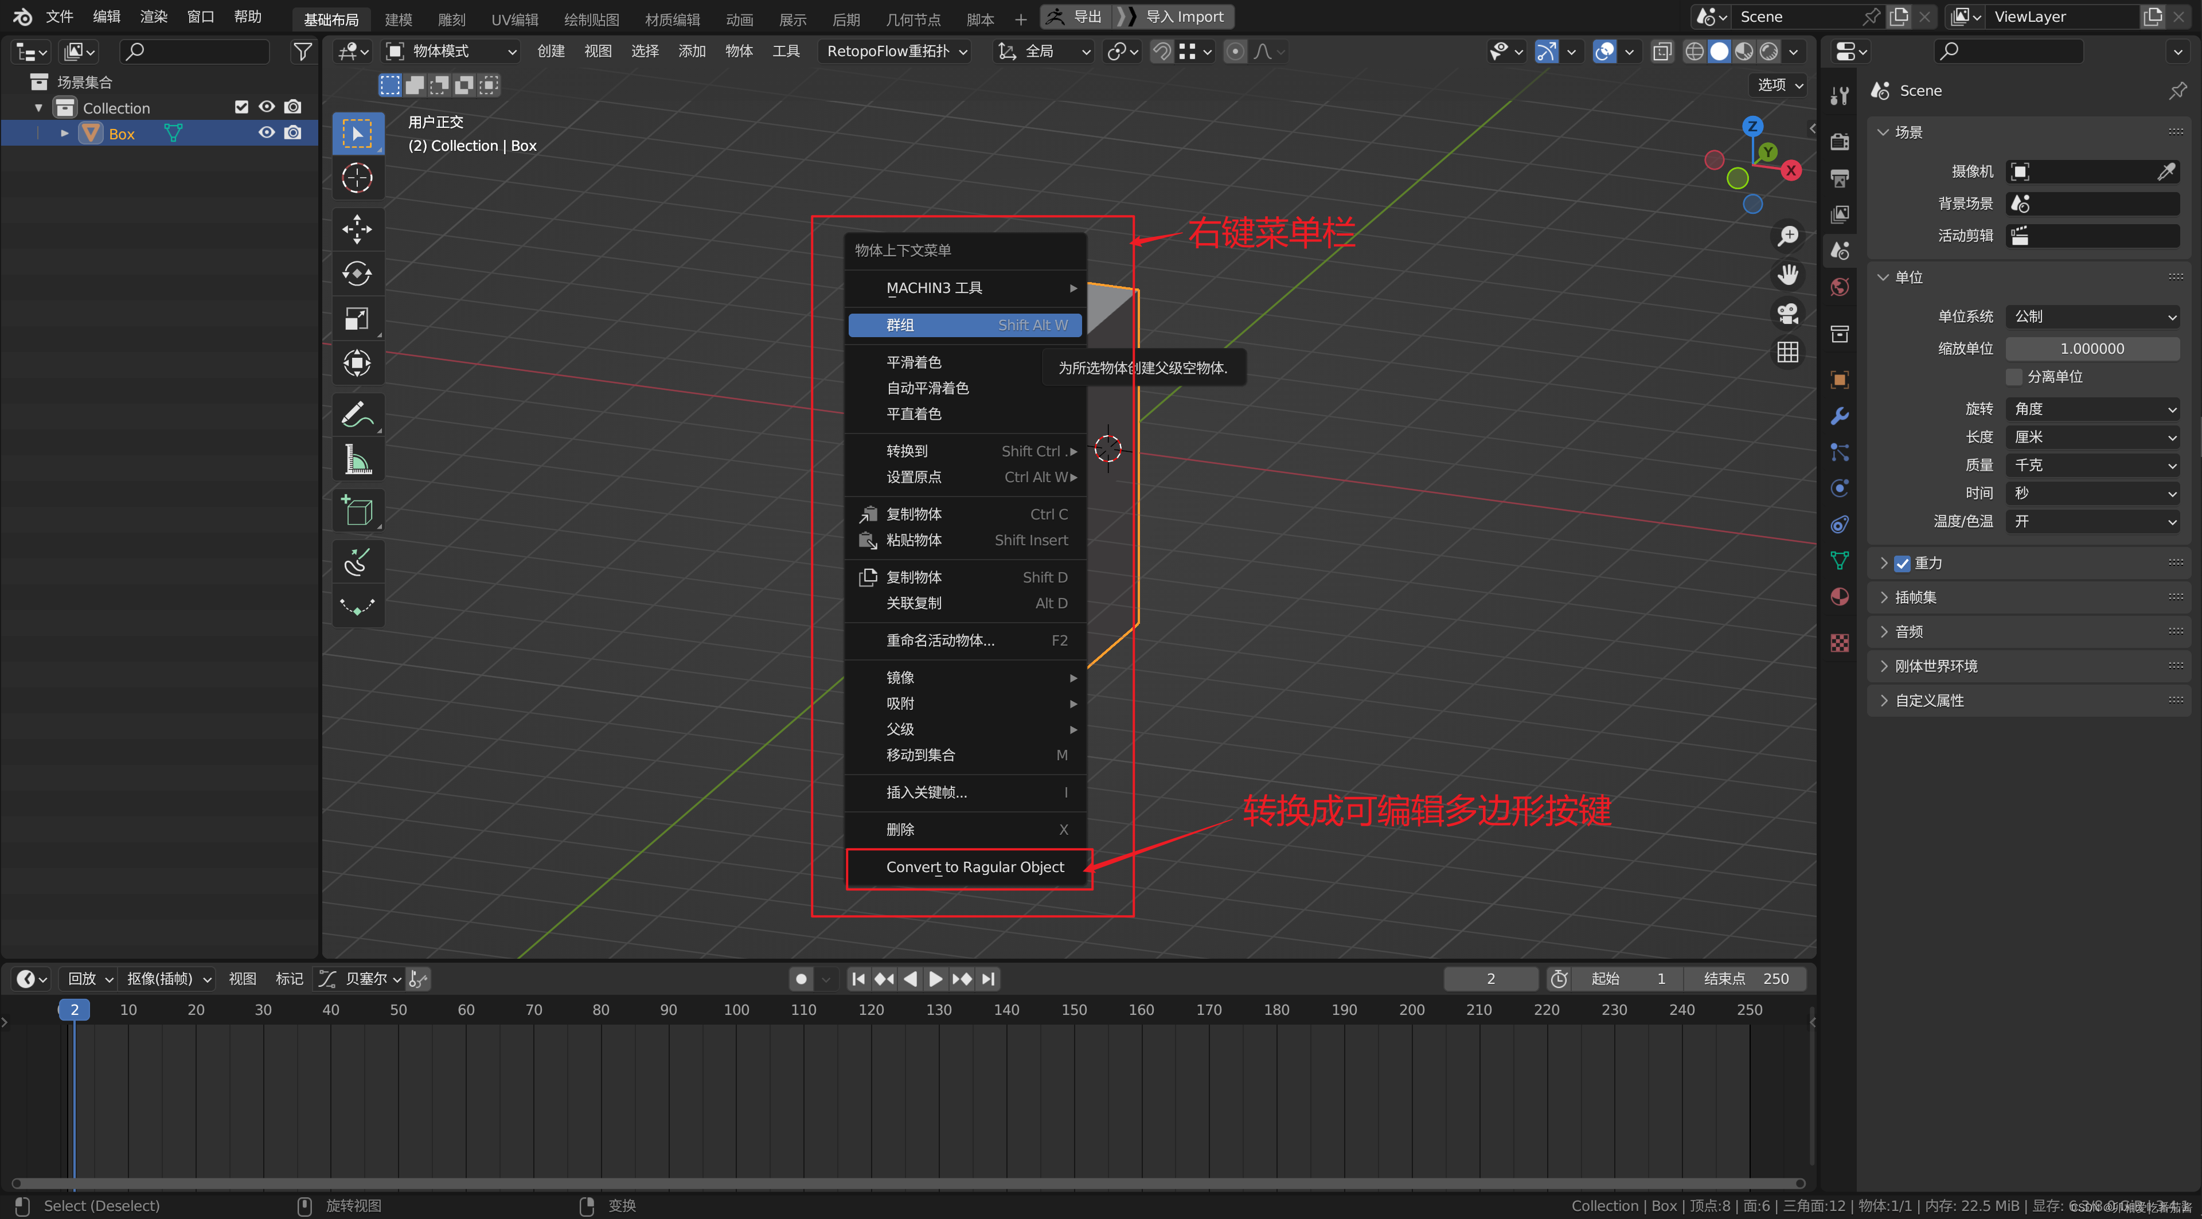Hide Box object eye icon
Image resolution: width=2202 pixels, height=1219 pixels.
click(x=267, y=134)
